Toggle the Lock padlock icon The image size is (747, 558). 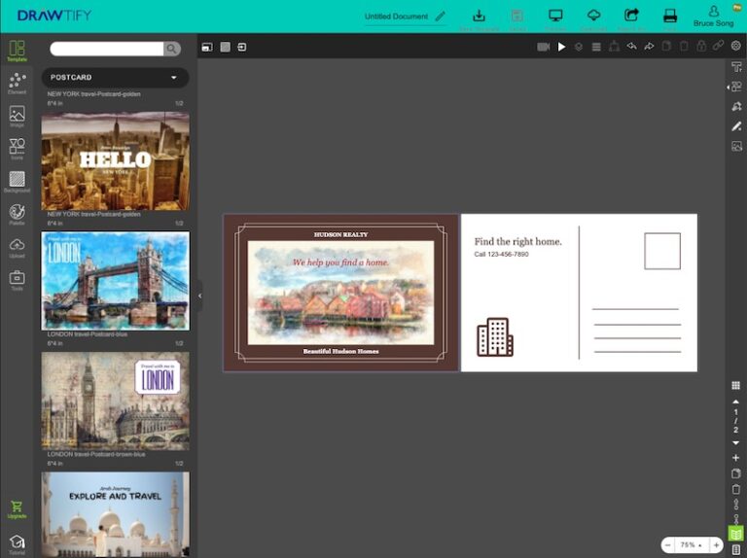(701, 46)
